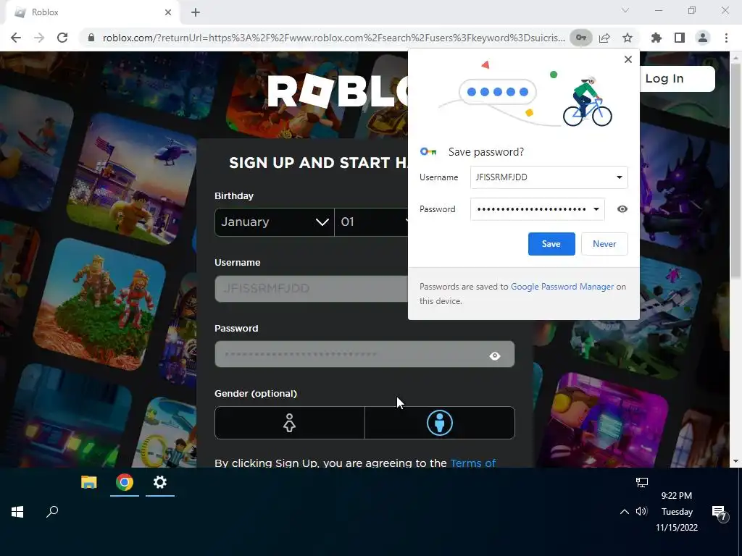742x556 pixels.
Task: Open the tab search chevron
Action: [x=625, y=10]
